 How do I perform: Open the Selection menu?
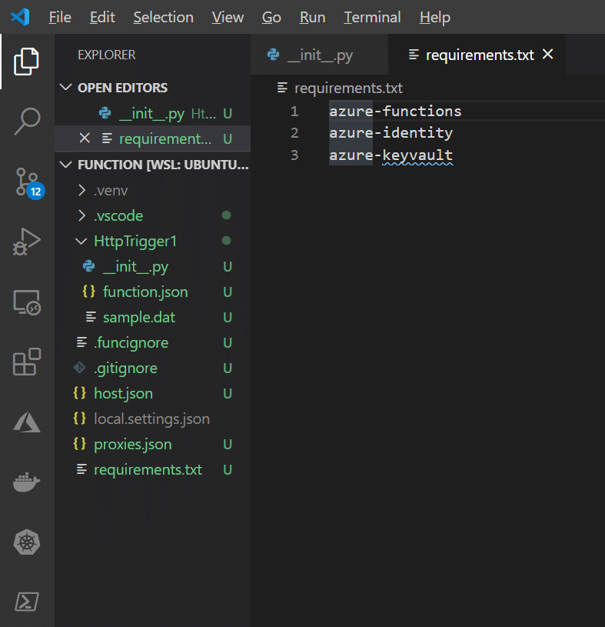coord(164,17)
